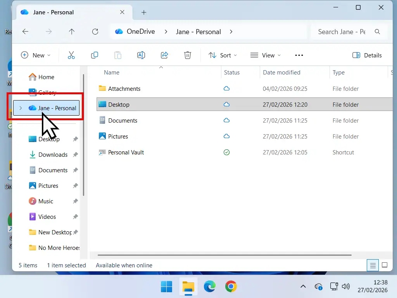Screen dimensions: 397x298
Task: Open the Sort dropdown
Action: pyautogui.click(x=223, y=55)
